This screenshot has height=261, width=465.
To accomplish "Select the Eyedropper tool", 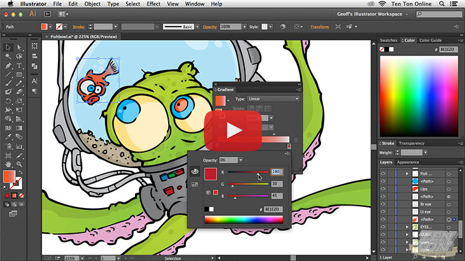I will pos(8,137).
